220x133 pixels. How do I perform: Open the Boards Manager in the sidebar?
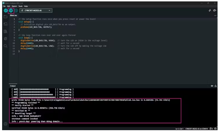point(6,24)
